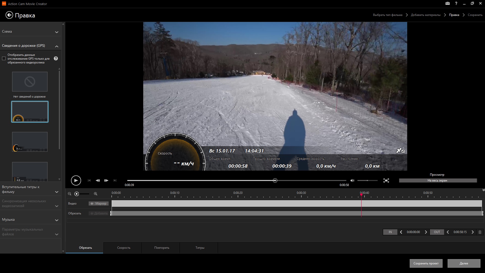Zoom out the timeline
Image resolution: width=485 pixels, height=273 pixels.
pos(69,194)
